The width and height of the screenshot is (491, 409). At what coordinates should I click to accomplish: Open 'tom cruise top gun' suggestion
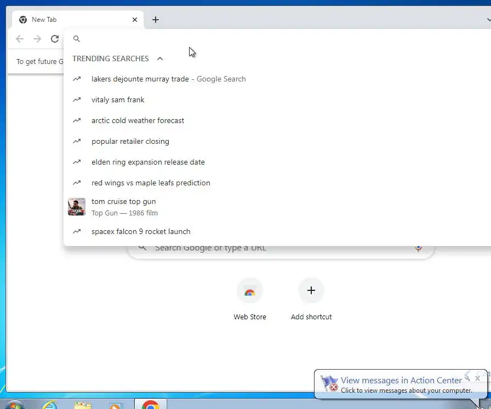pyautogui.click(x=277, y=207)
